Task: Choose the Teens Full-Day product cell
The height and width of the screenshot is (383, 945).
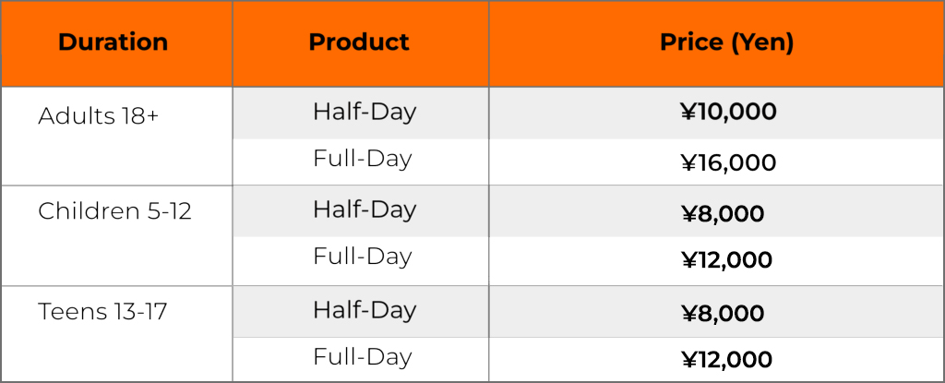Action: pos(363,357)
